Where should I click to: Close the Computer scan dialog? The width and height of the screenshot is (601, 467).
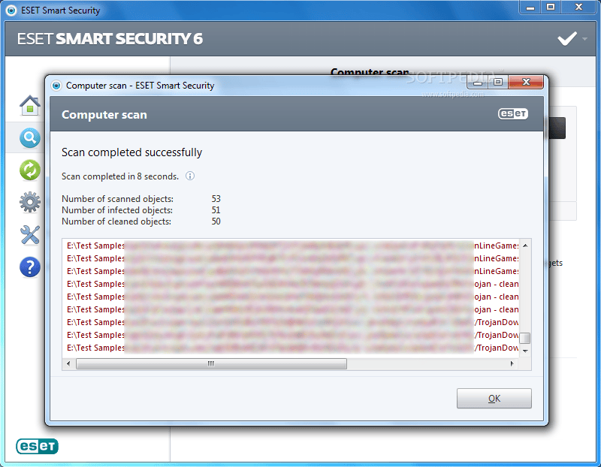pos(526,82)
